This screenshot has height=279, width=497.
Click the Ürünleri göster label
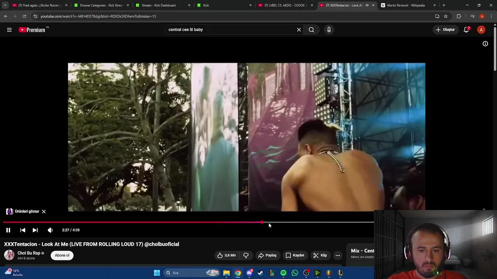(x=27, y=212)
